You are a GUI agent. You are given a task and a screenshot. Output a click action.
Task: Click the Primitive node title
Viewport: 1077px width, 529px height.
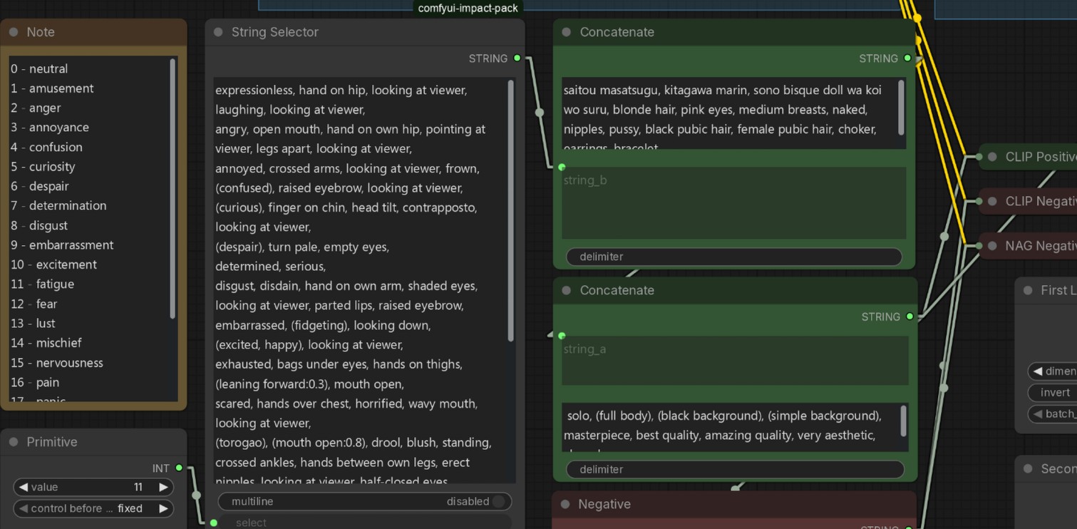pyautogui.click(x=52, y=442)
